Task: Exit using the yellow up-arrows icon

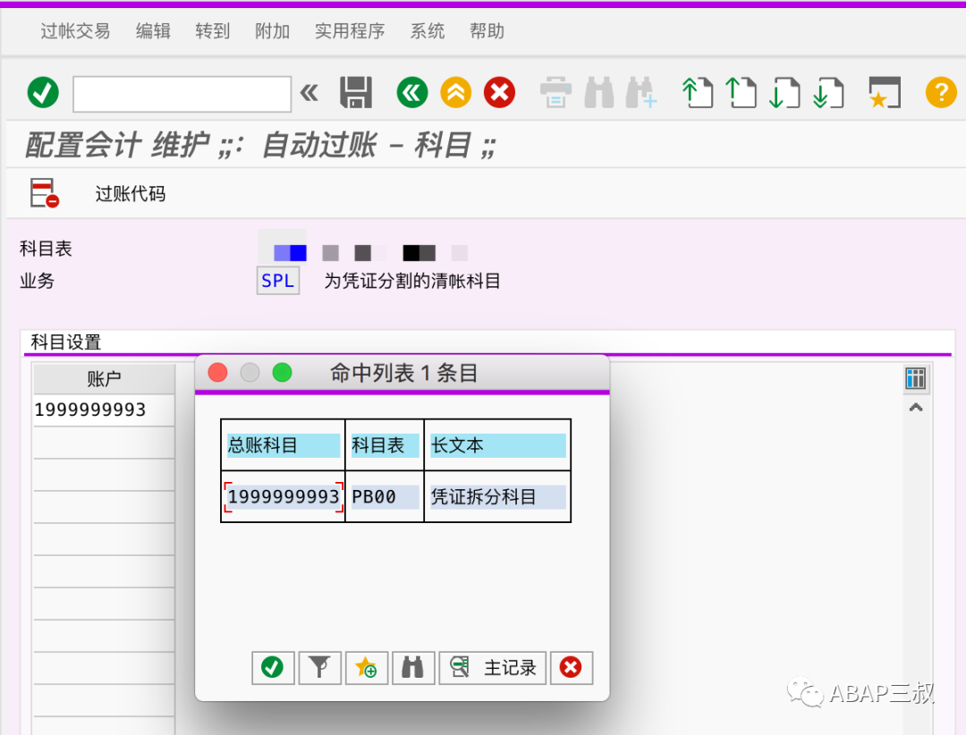Action: [456, 93]
